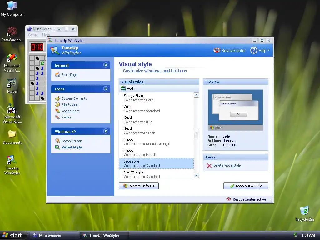
Task: Open the Game menu in Minesweeper
Action: tap(33, 35)
